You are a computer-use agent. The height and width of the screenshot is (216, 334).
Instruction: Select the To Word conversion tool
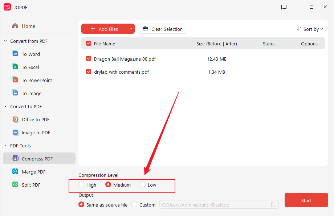[x=30, y=54]
